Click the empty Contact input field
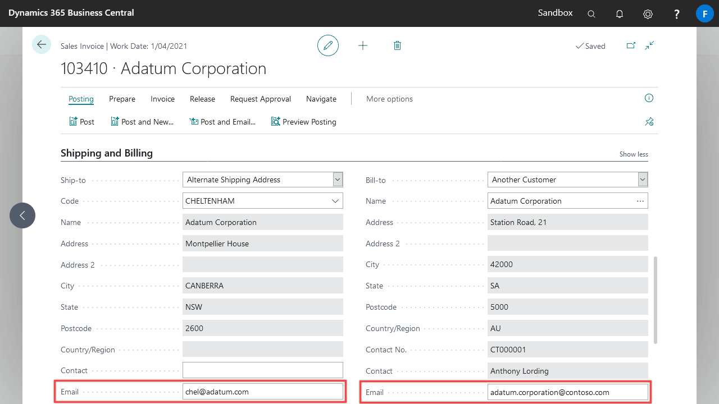719x404 pixels. point(263,370)
